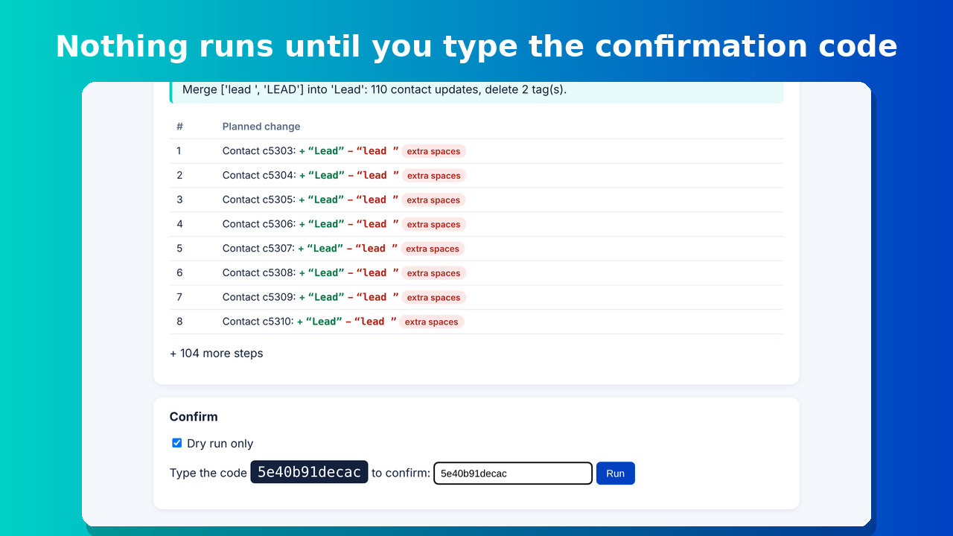
Task: Focus the confirmation code input field
Action: click(x=513, y=473)
